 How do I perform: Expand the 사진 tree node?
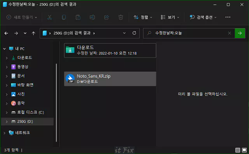point(7,94)
